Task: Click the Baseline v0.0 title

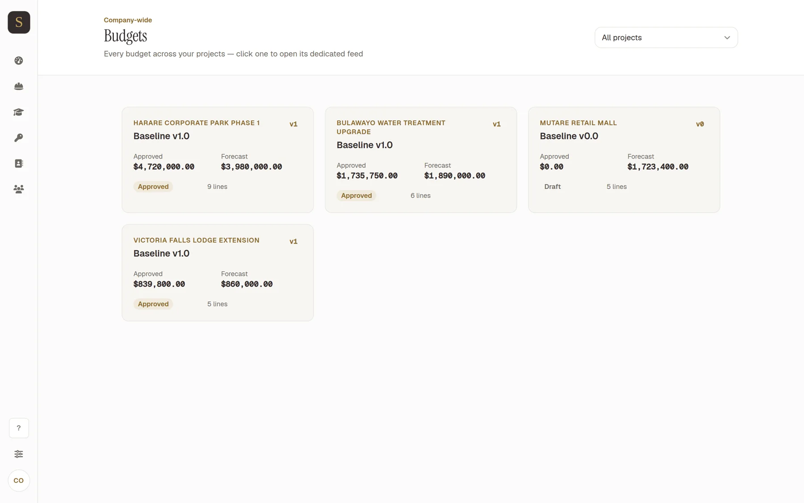Action: tap(569, 136)
